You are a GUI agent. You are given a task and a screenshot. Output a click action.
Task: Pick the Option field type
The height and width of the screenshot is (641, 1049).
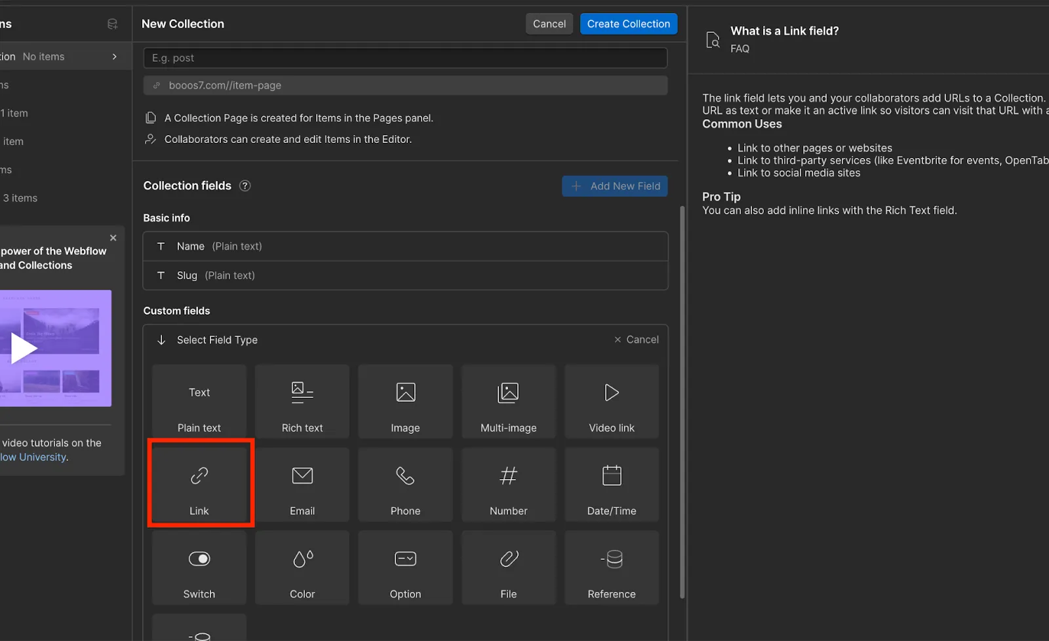[x=405, y=568]
